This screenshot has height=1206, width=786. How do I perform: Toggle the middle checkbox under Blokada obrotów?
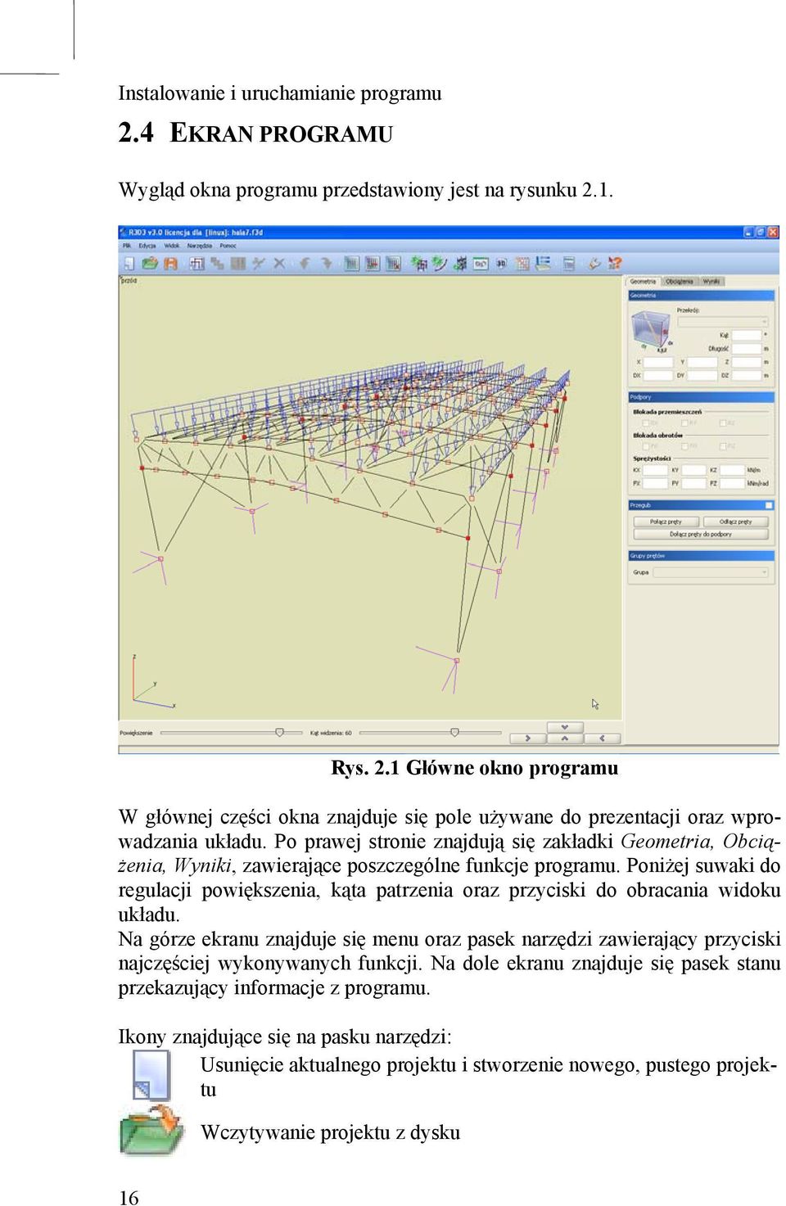(684, 446)
